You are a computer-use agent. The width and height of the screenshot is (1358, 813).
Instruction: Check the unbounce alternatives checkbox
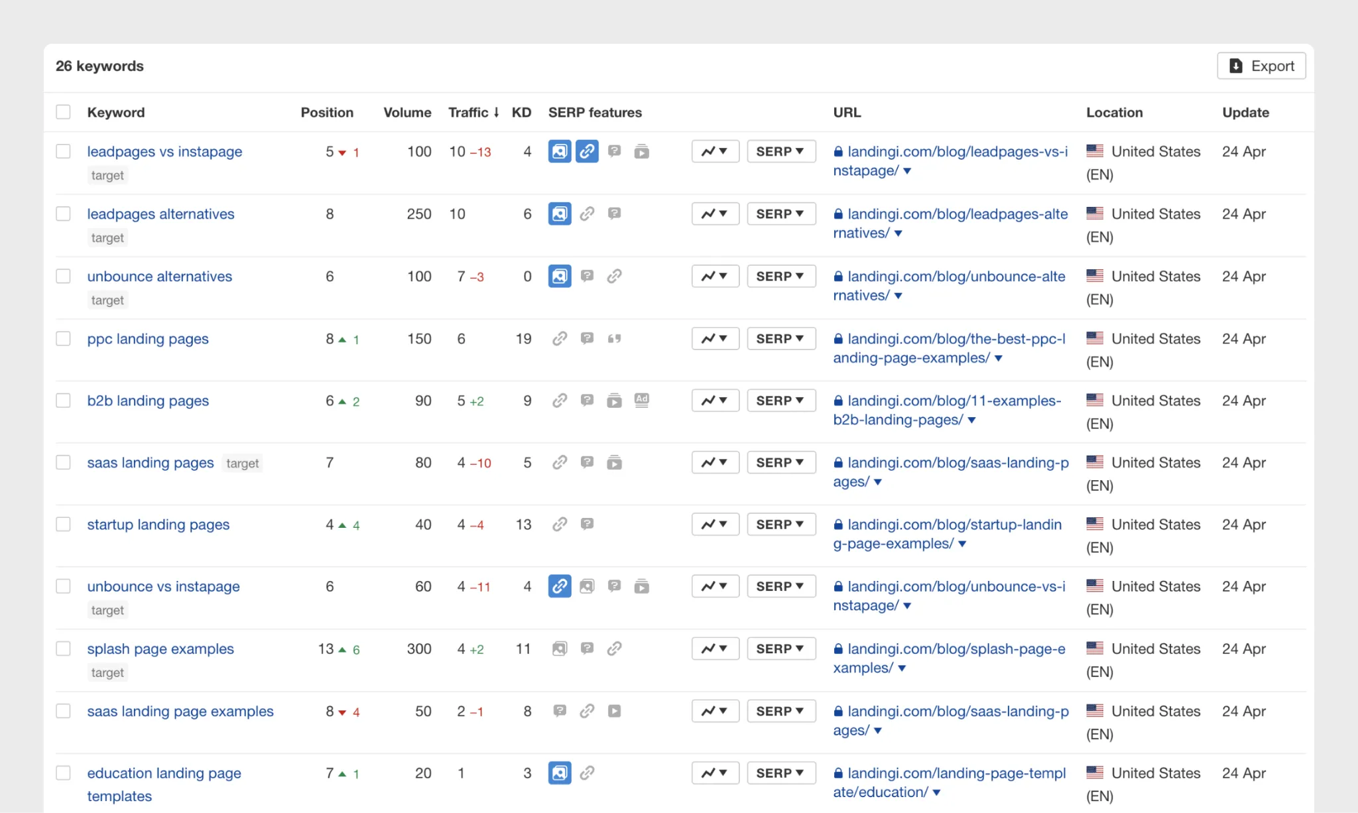(63, 276)
